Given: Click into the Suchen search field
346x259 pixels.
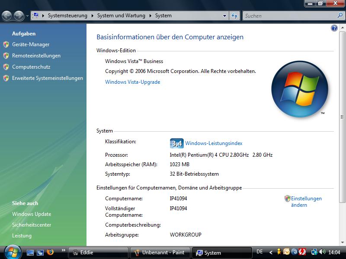Looking at the screenshot, I should tap(289, 16).
